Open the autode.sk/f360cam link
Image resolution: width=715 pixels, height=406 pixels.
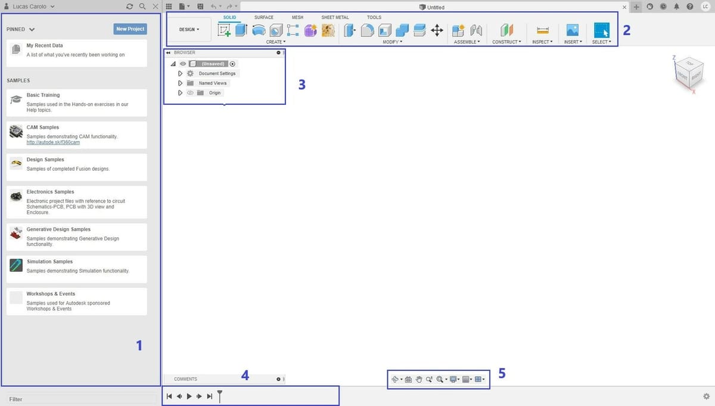(x=53, y=142)
